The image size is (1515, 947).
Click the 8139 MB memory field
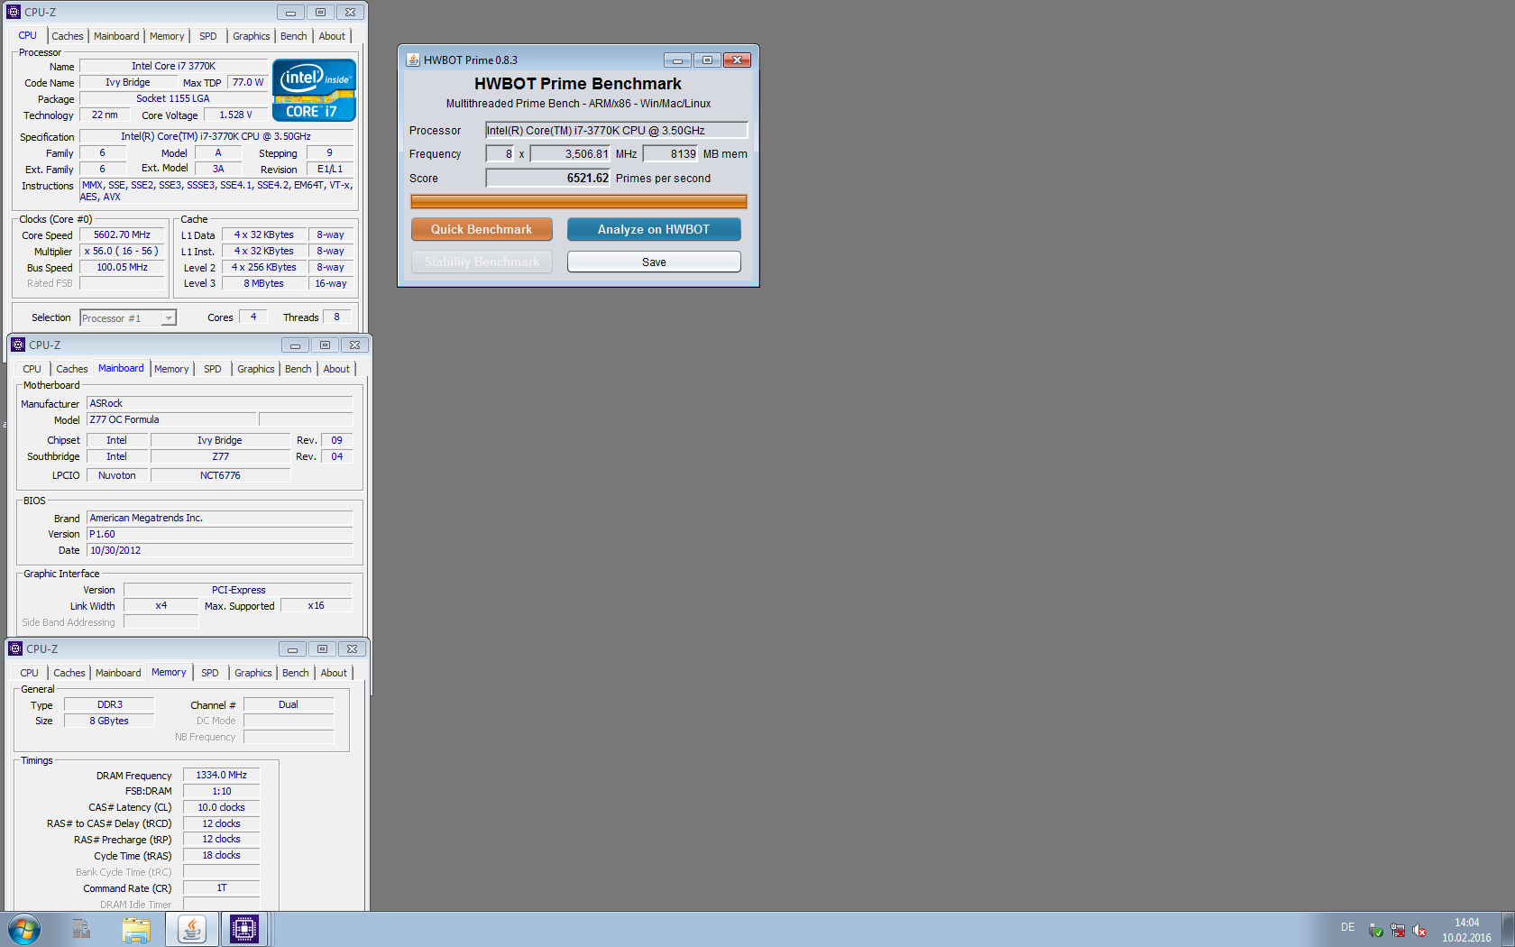[x=670, y=153]
